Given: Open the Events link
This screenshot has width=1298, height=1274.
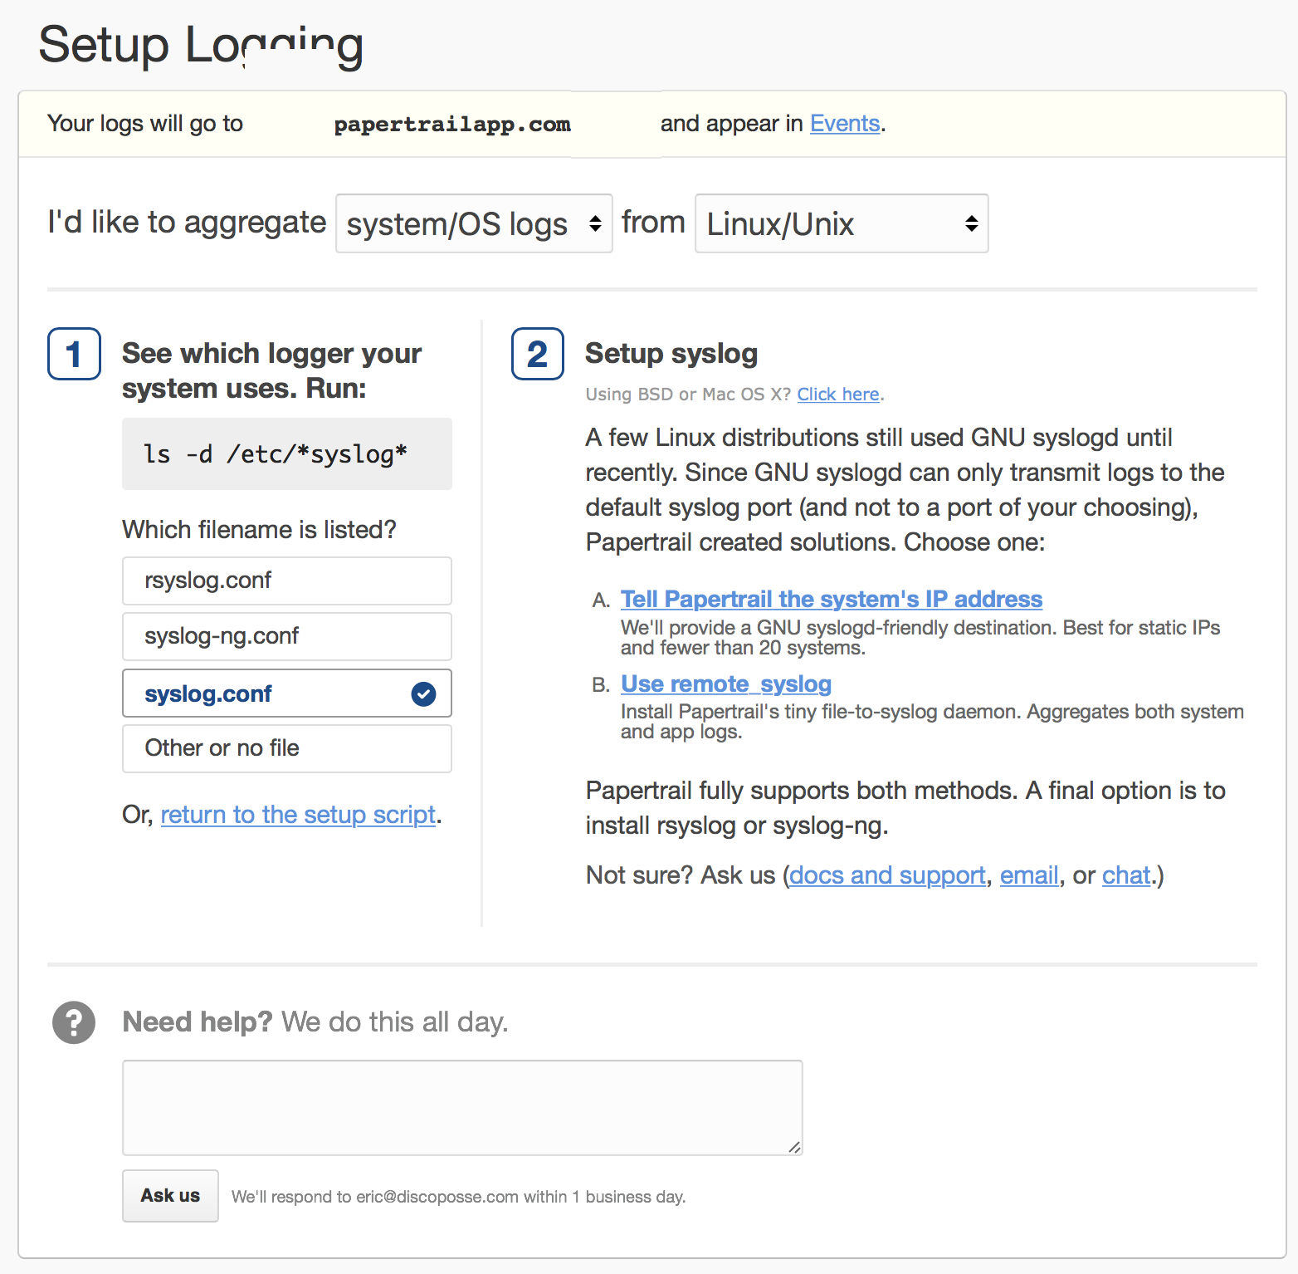Looking at the screenshot, I should tap(844, 124).
